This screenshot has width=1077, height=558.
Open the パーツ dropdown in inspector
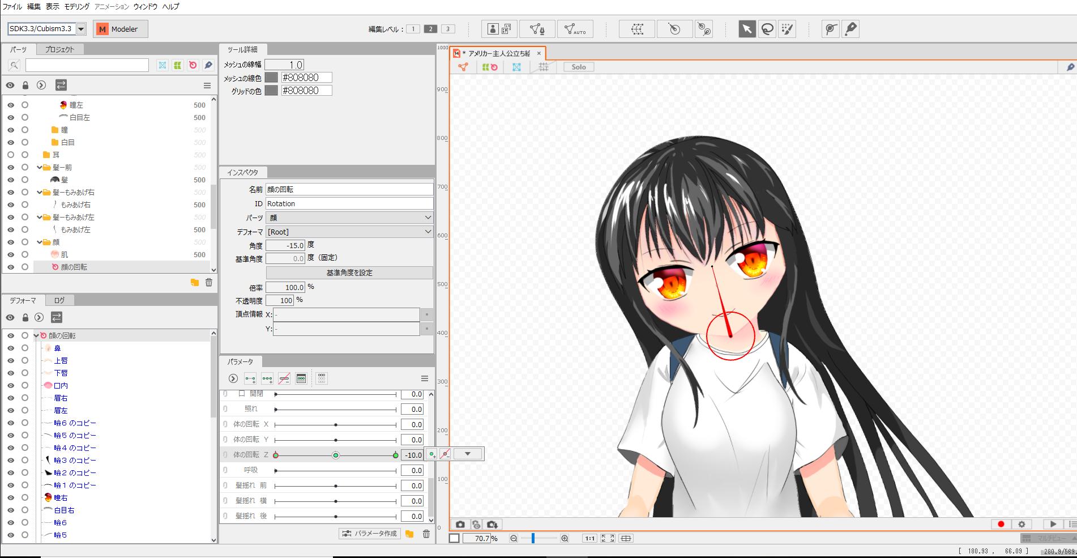(x=349, y=218)
